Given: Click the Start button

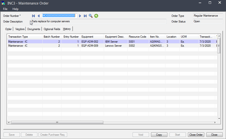Looking at the screenshot, I should [x=177, y=135].
